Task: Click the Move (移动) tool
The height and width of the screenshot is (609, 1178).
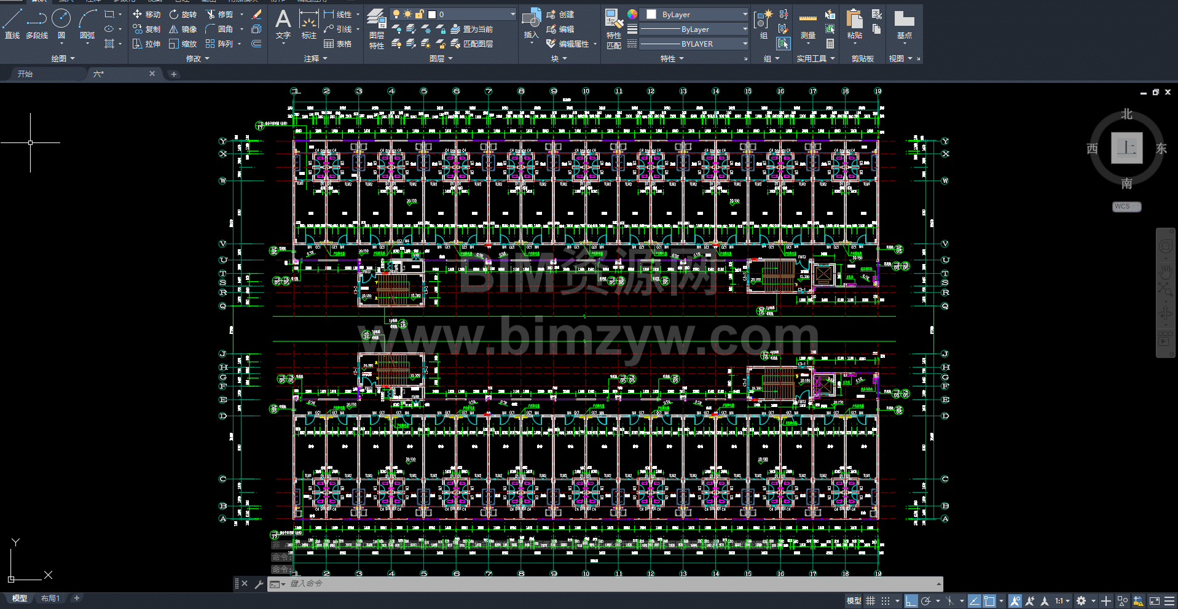Action: (x=146, y=14)
